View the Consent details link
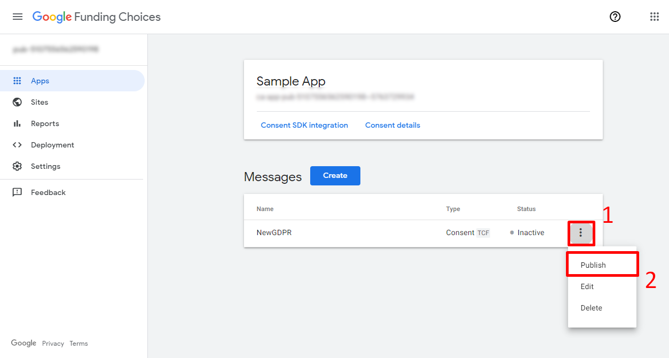The image size is (669, 358). [x=392, y=125]
